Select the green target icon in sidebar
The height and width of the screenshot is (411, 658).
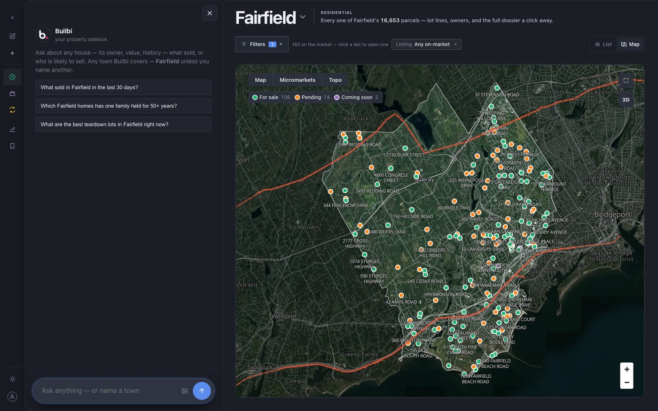[12, 77]
